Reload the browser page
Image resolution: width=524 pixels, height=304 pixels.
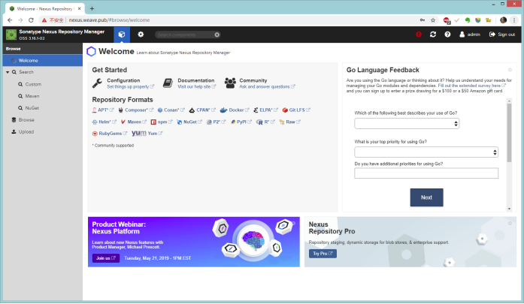pos(31,20)
